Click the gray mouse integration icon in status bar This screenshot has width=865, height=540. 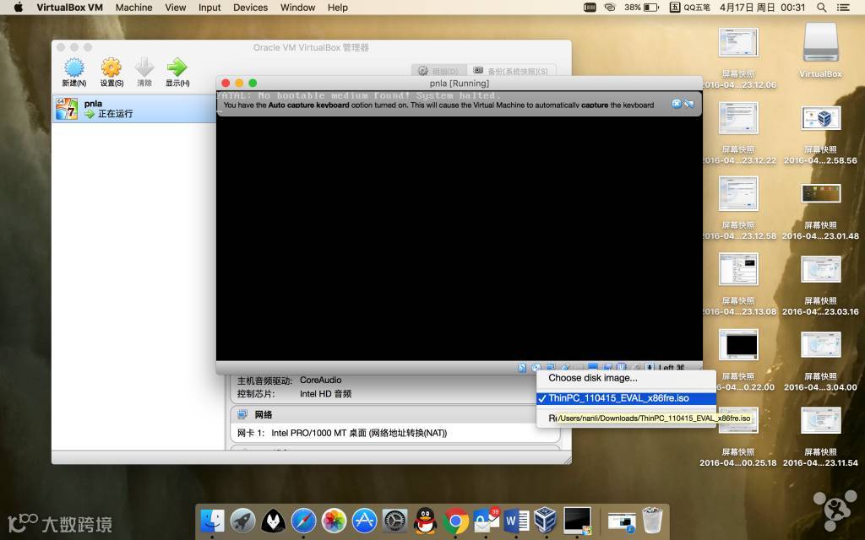coord(636,368)
